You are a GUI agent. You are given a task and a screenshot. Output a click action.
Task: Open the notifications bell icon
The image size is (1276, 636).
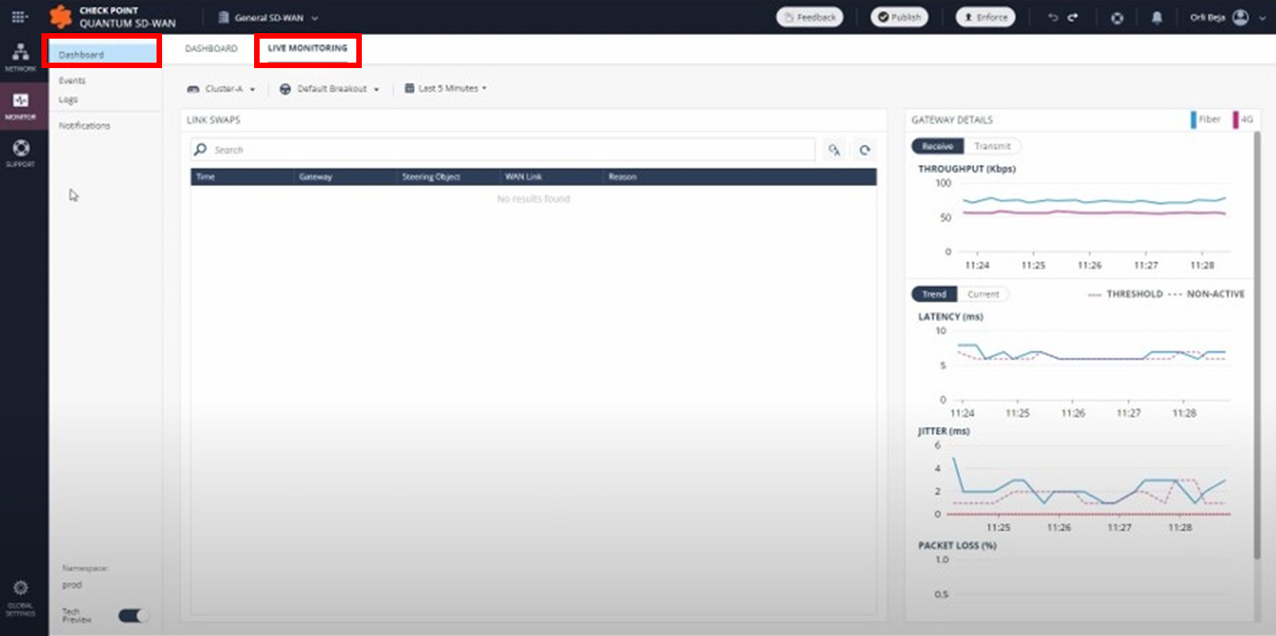pyautogui.click(x=1157, y=17)
